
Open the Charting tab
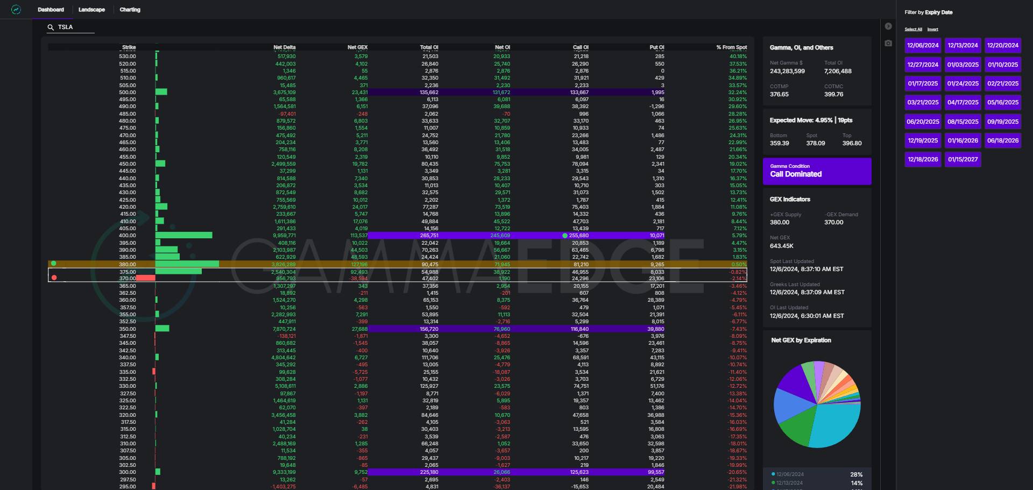[x=130, y=10]
